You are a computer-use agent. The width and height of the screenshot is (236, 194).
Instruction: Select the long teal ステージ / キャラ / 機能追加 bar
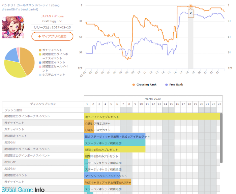[115, 143]
